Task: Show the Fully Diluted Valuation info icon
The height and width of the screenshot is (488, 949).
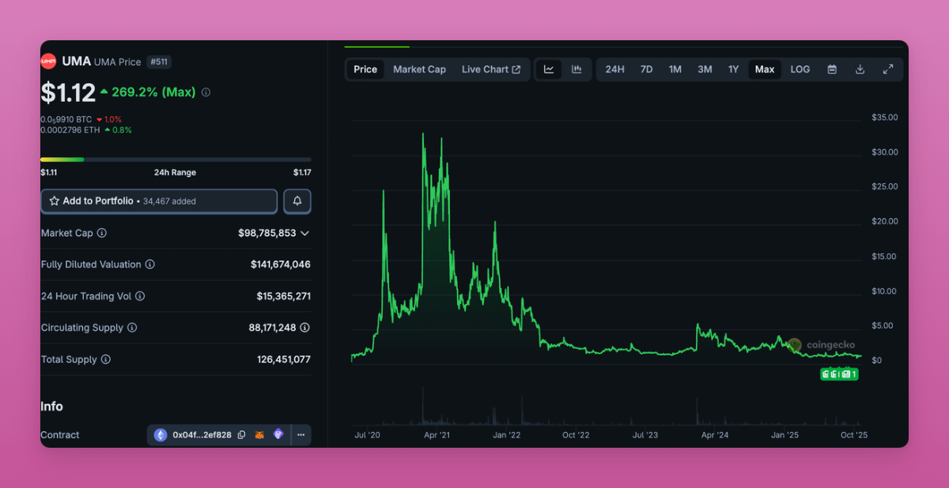Action: [x=150, y=265]
